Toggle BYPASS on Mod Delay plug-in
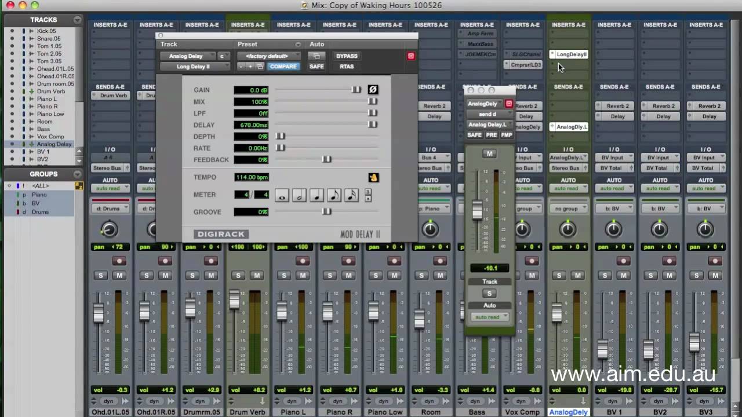This screenshot has height=417, width=742. [x=347, y=56]
